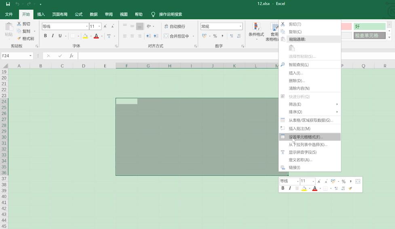Click the Wrap Text 自动换行 button
This screenshot has height=229, width=395.
click(x=175, y=26)
